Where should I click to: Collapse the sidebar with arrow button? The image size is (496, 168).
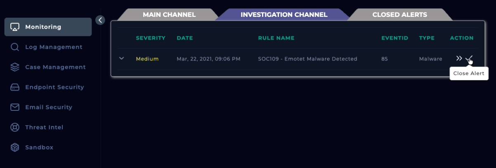pos(100,20)
